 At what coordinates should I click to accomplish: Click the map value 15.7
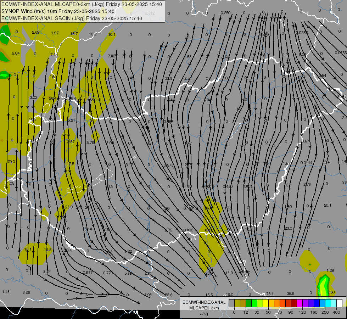74,34
